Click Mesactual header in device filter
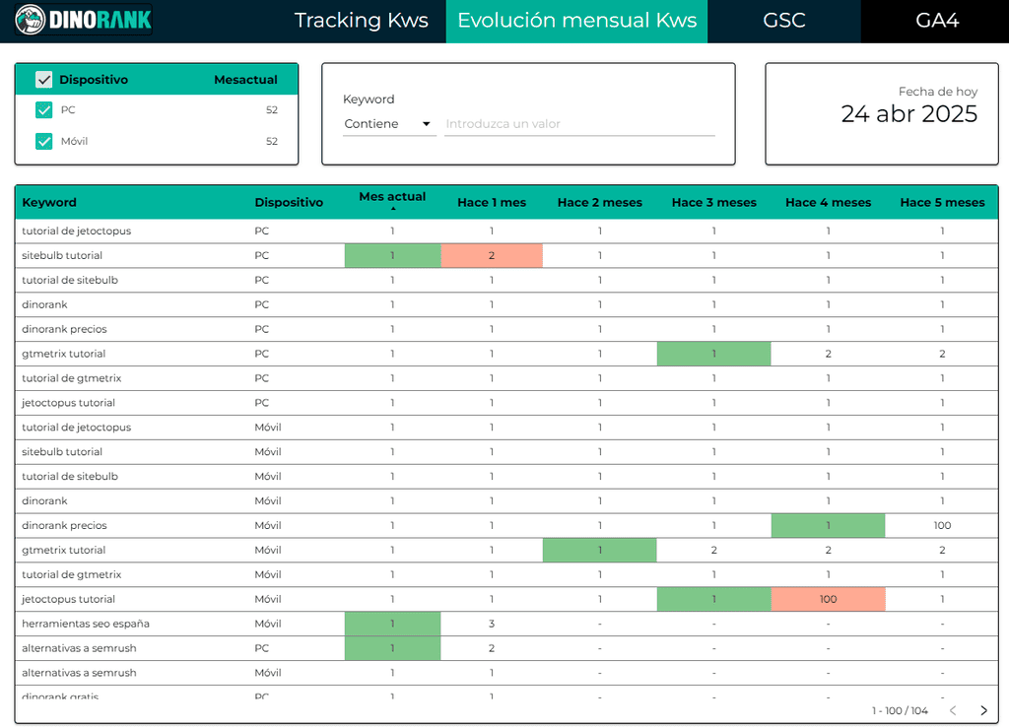 pyautogui.click(x=245, y=80)
